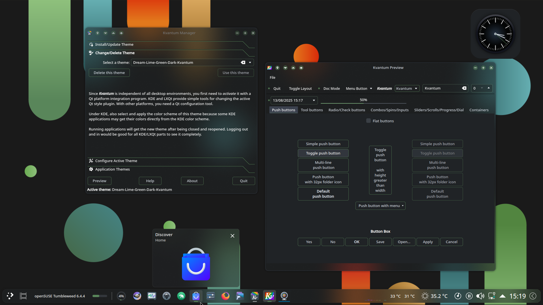Open Discover shopping bag taskbar icon
This screenshot has height=305, width=543.
(x=196, y=296)
